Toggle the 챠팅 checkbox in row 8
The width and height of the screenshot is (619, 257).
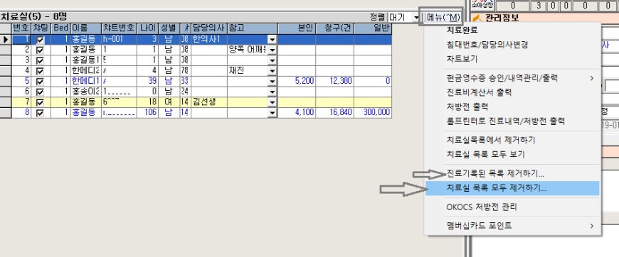41,113
